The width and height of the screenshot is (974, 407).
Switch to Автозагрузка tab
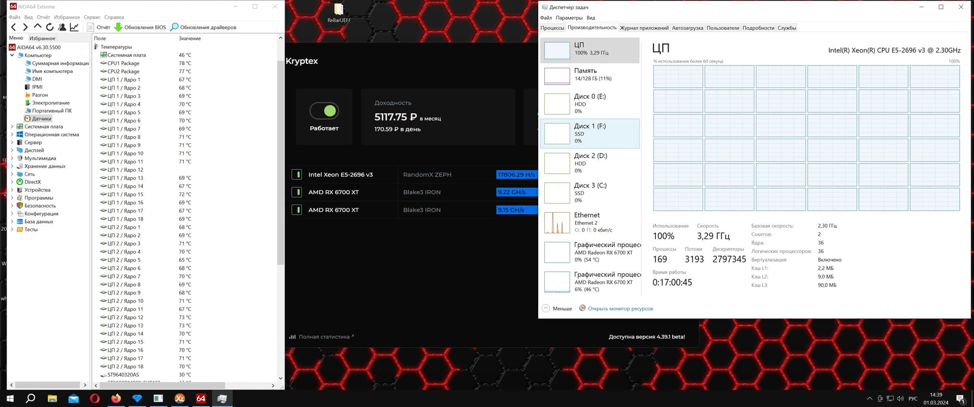pyautogui.click(x=687, y=28)
